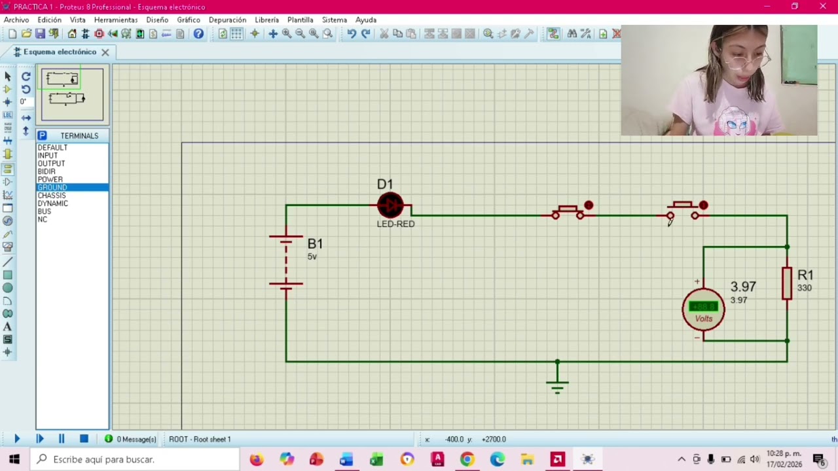Select the 2D text 'A' tool
The image size is (838, 471).
pyautogui.click(x=8, y=326)
